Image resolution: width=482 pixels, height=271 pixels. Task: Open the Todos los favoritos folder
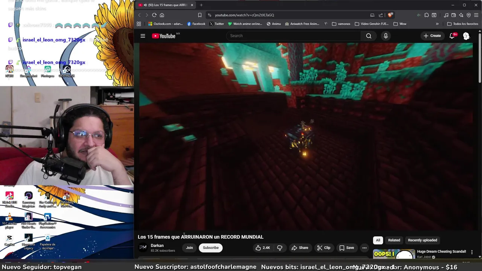pyautogui.click(x=462, y=24)
